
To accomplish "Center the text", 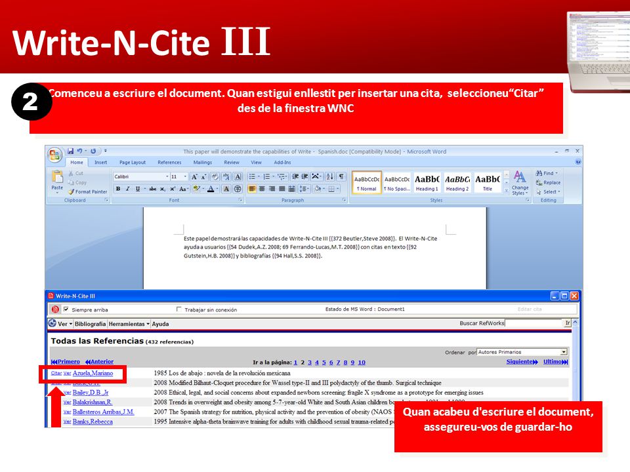I will [x=262, y=189].
